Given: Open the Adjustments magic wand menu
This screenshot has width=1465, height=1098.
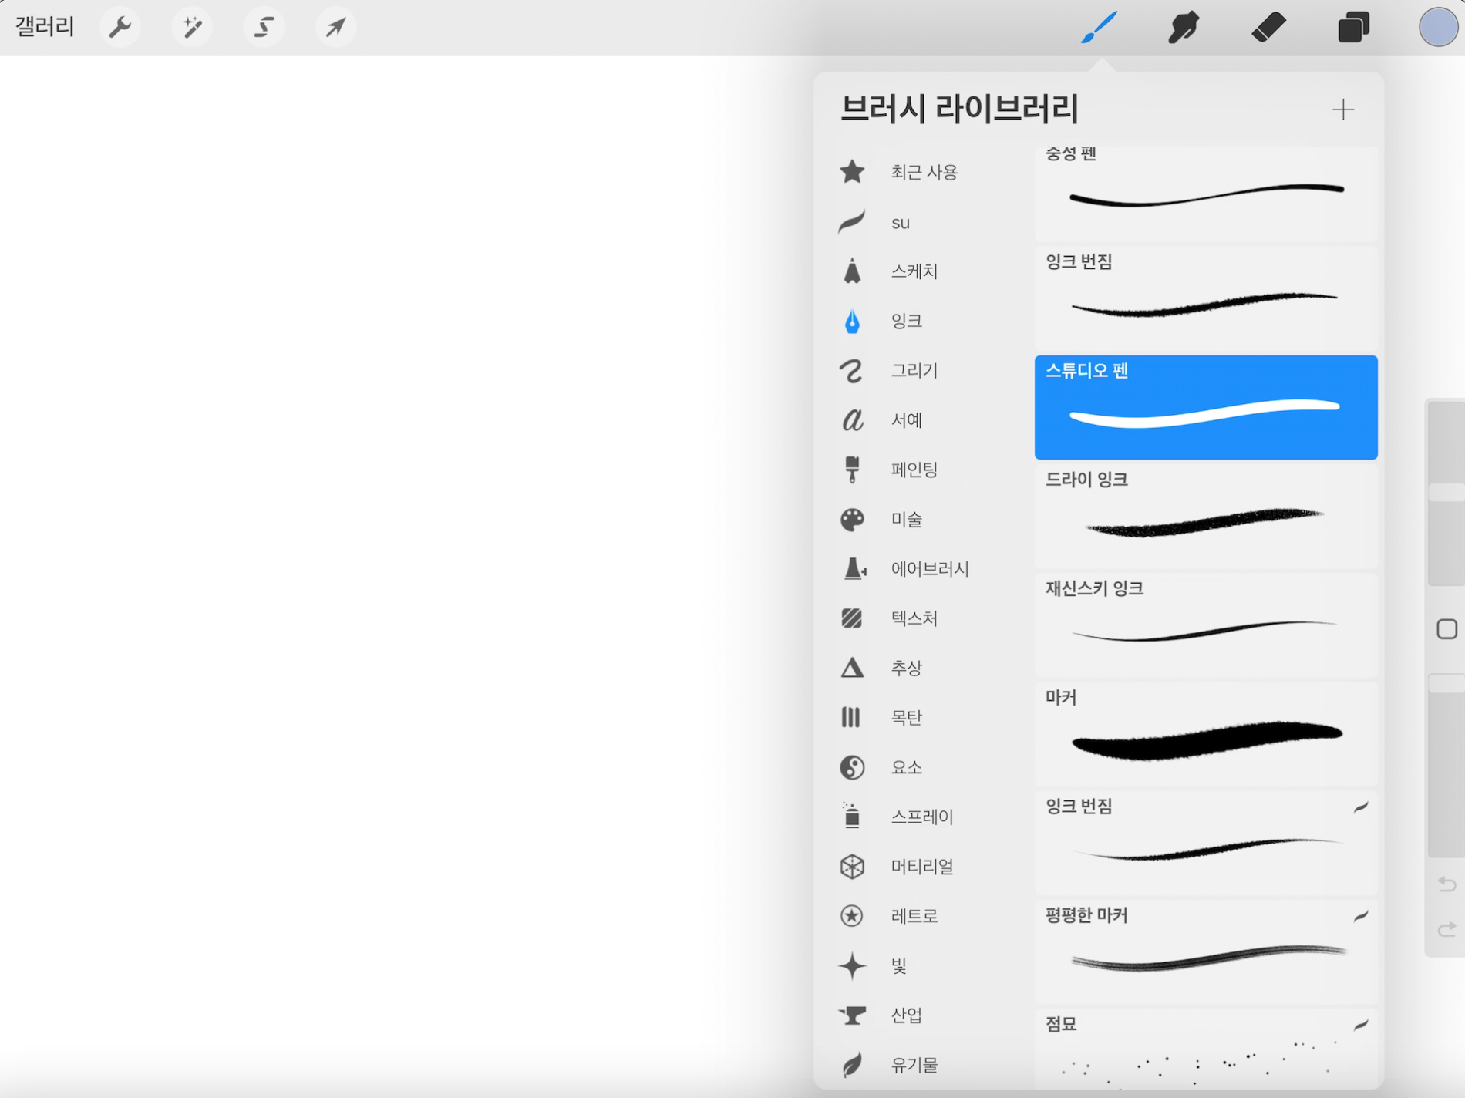Looking at the screenshot, I should (x=192, y=27).
